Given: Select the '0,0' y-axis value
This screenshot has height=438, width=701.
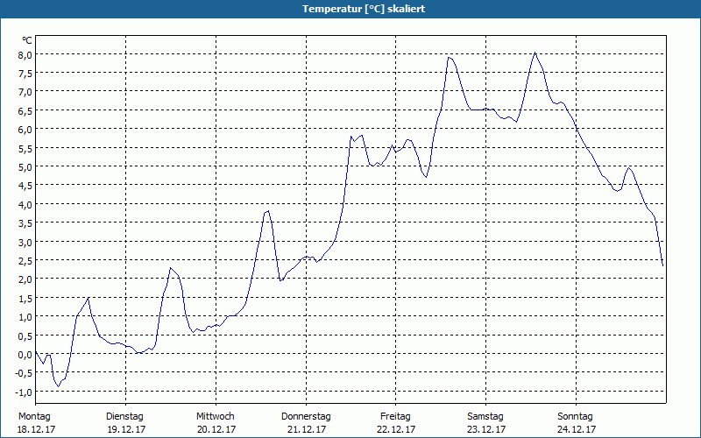Looking at the screenshot, I should 25,355.
